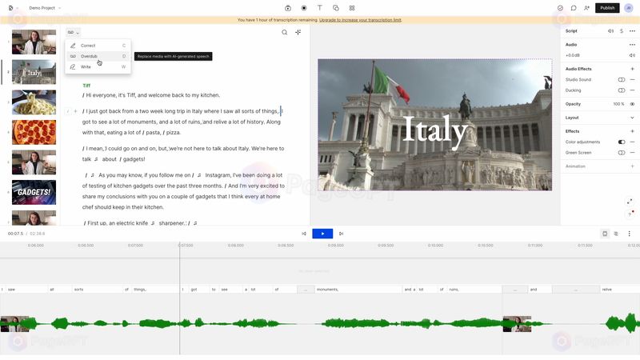Toggle Studio Sound on
Image resolution: width=640 pixels, height=360 pixels.
coord(622,79)
